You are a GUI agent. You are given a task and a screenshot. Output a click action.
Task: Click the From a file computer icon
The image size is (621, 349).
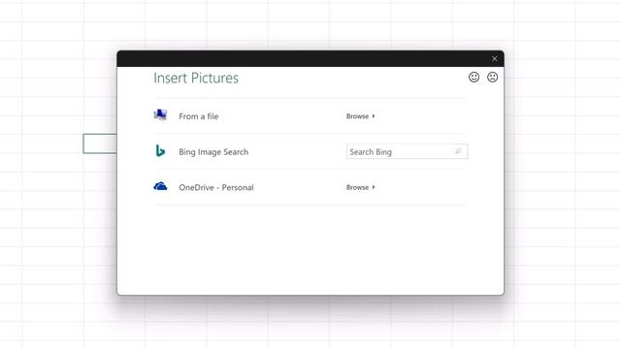(160, 115)
